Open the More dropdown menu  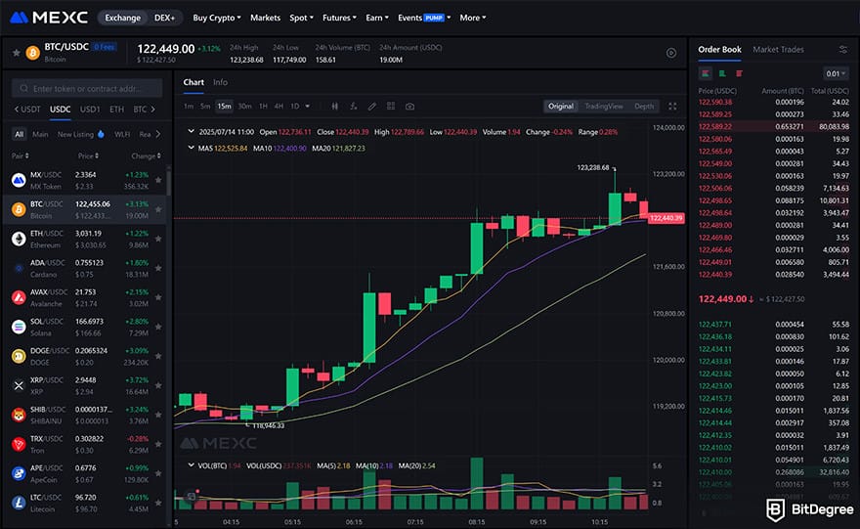coord(472,18)
